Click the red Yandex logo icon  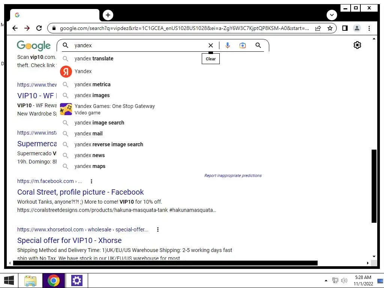pyautogui.click(x=66, y=72)
